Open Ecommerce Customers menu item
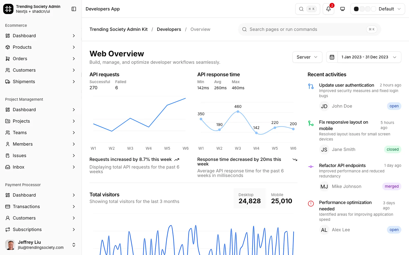The image size is (409, 255). [41, 70]
